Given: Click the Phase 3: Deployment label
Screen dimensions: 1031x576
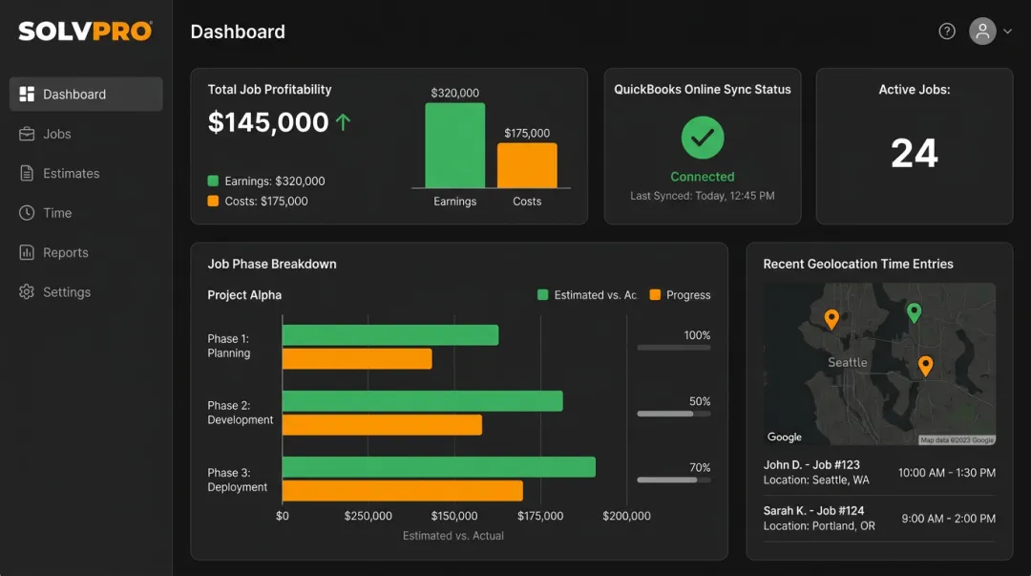Looking at the screenshot, I should coord(238,480).
